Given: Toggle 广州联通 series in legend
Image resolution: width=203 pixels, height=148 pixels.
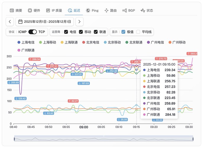Looking at the screenshot, I should (26, 50).
